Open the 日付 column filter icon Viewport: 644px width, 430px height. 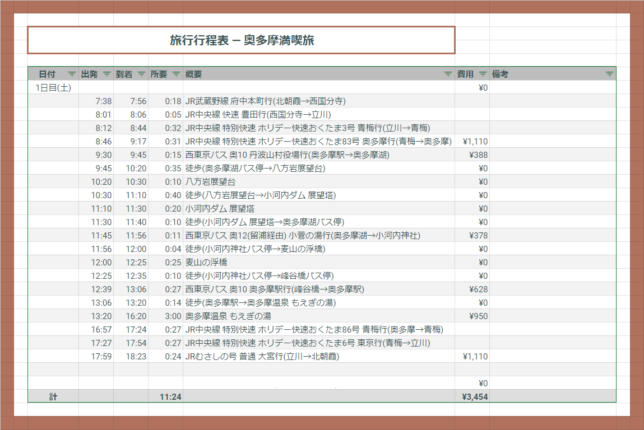pyautogui.click(x=72, y=74)
